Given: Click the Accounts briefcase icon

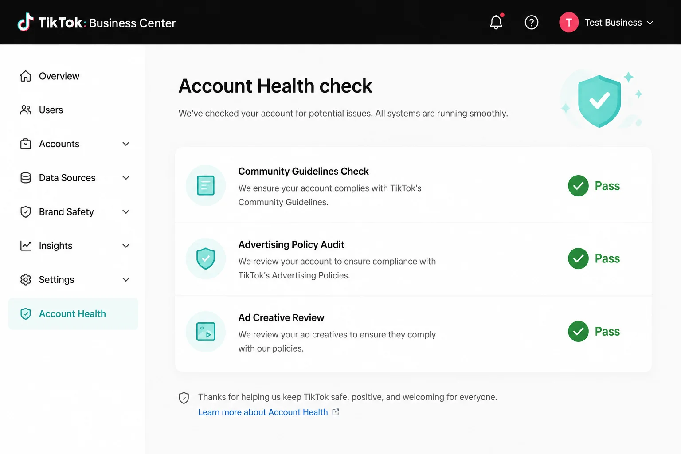Looking at the screenshot, I should 26,144.
